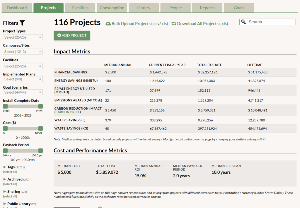The height and width of the screenshot is (208, 300).
Task: Click the search magnifying glass icon
Action: tap(244, 22)
